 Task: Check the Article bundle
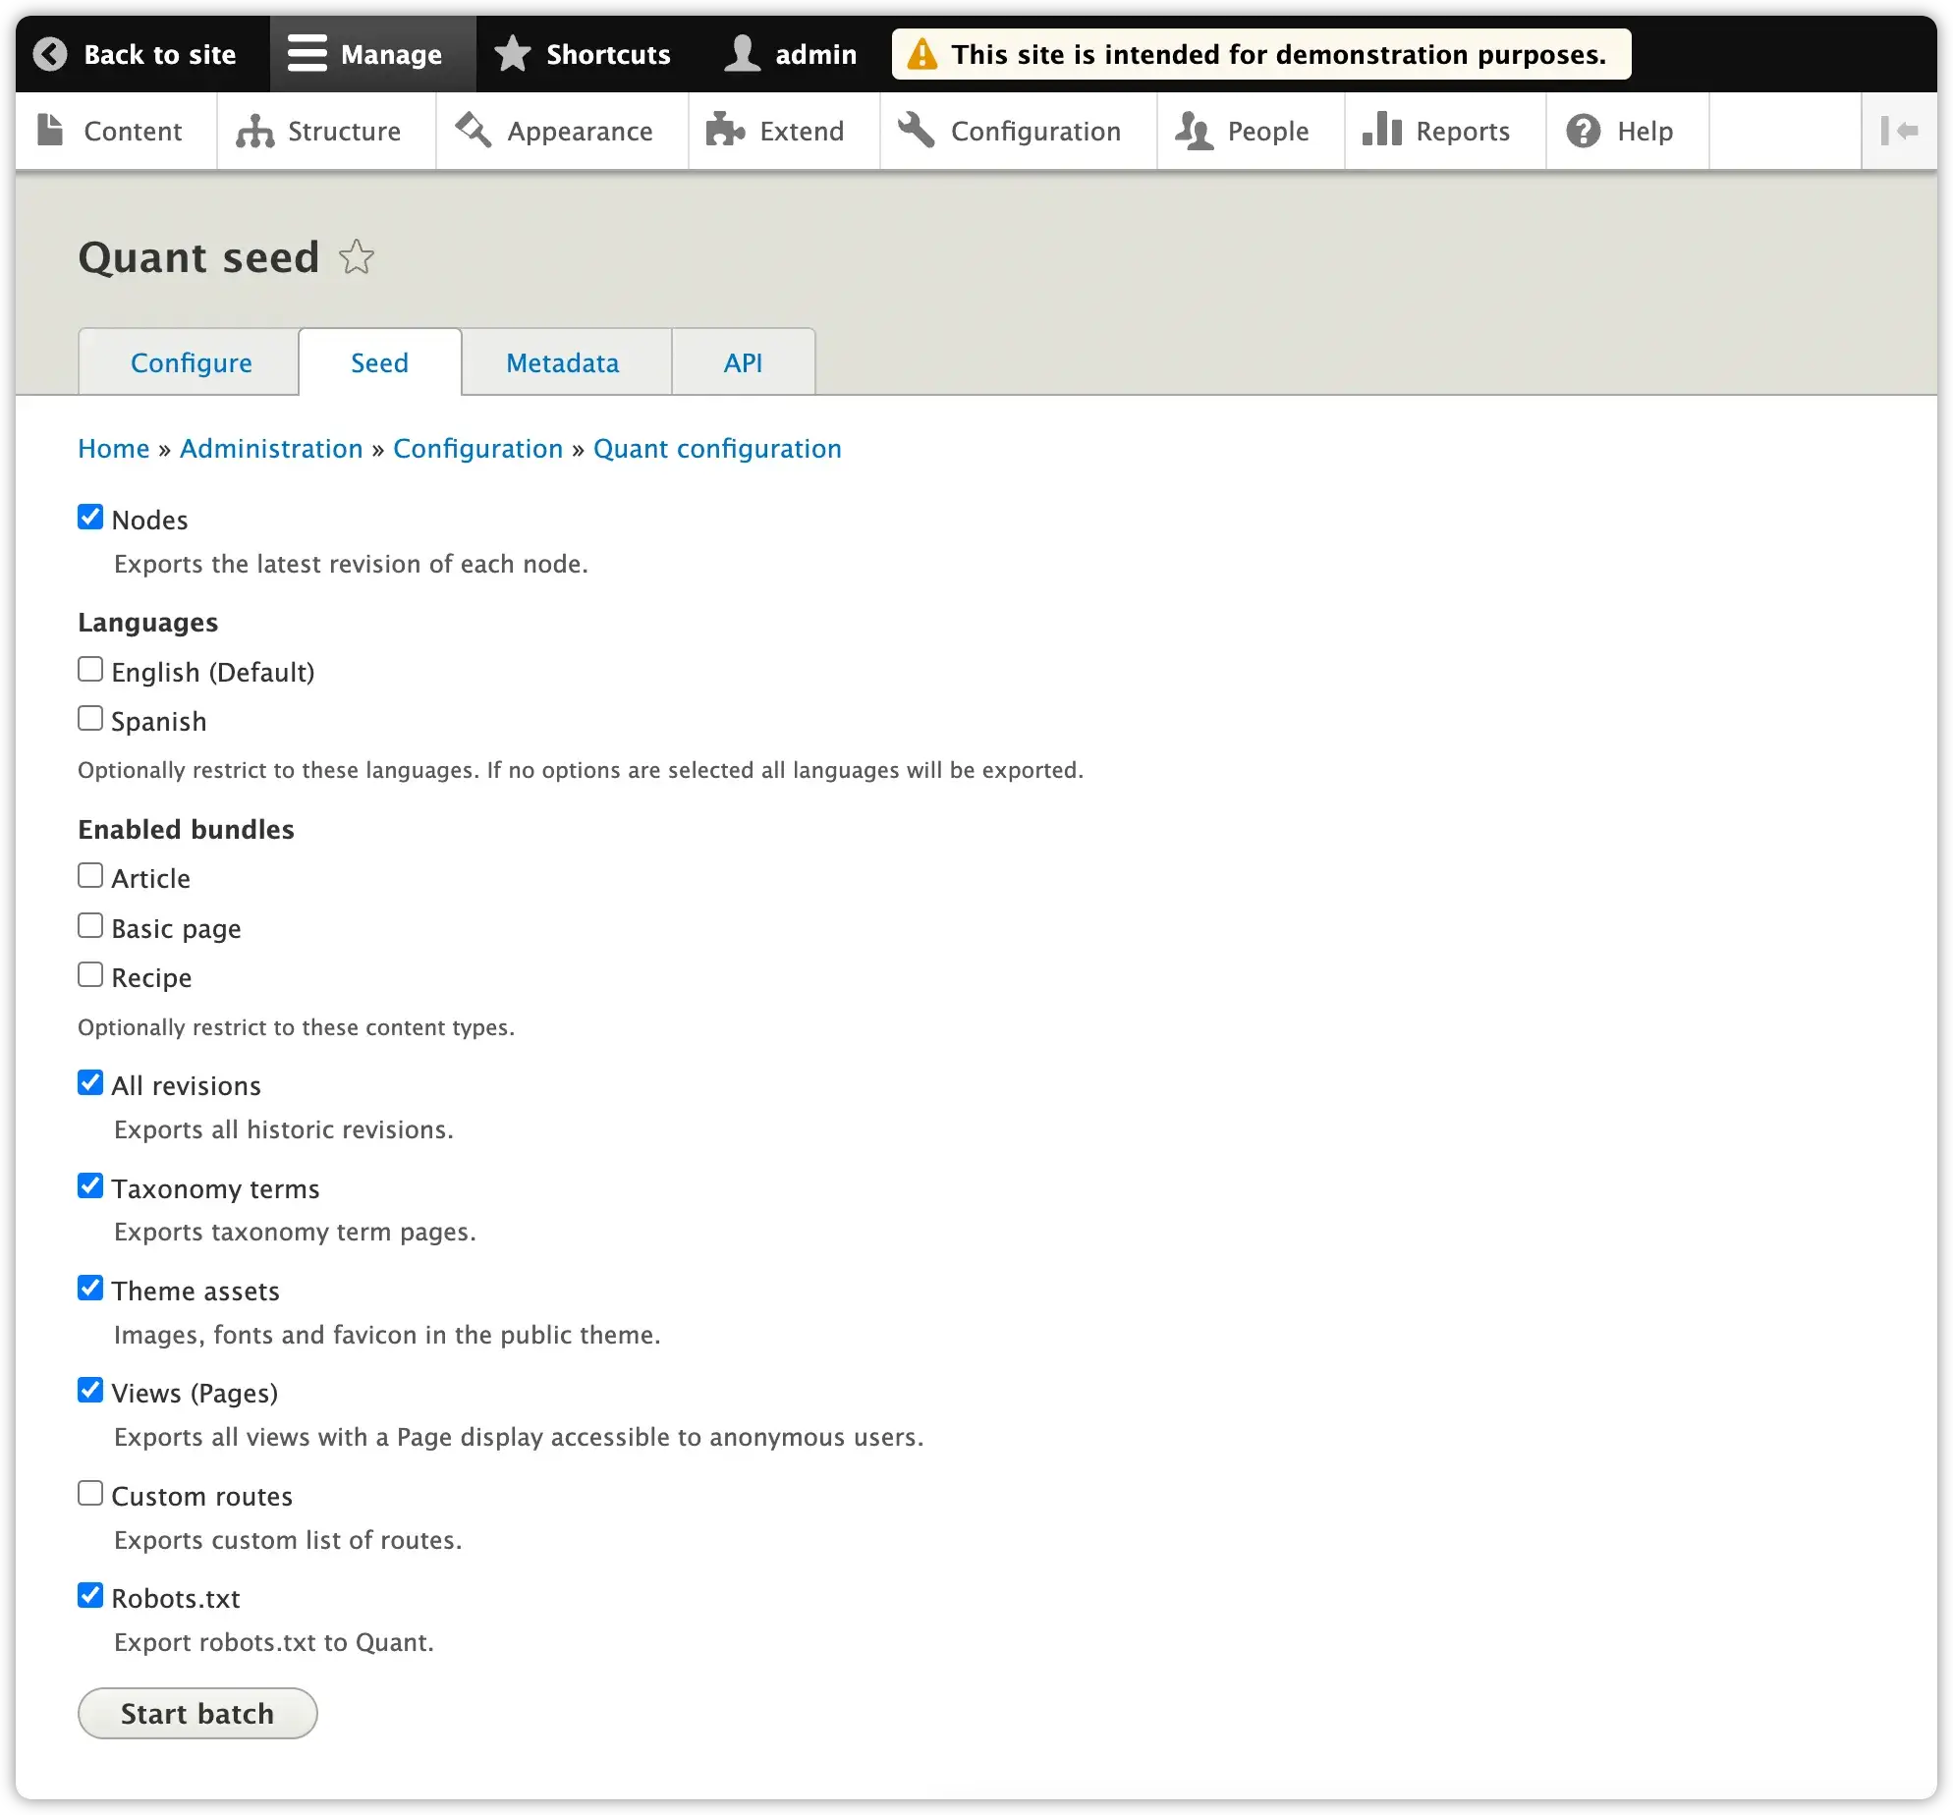90,874
